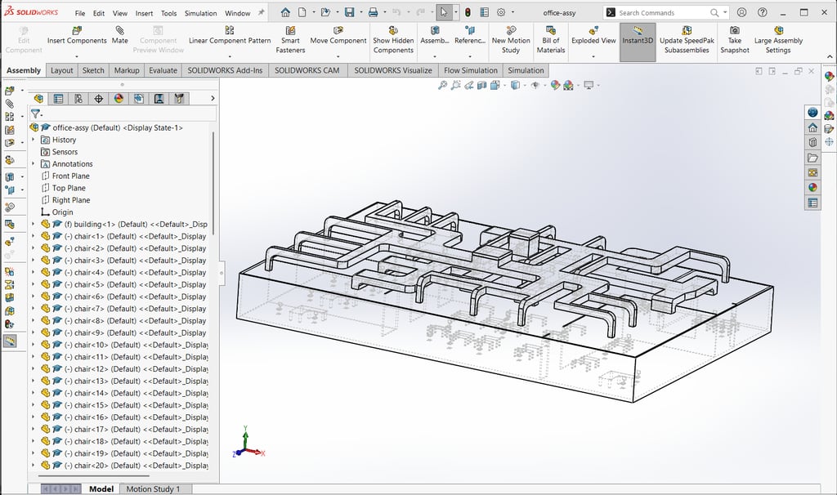Open the ConfigurationManager tab icon
837x495 pixels.
coord(78,99)
